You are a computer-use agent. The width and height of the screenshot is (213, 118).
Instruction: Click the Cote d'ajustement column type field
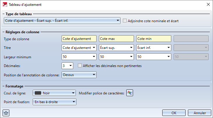click(79, 39)
